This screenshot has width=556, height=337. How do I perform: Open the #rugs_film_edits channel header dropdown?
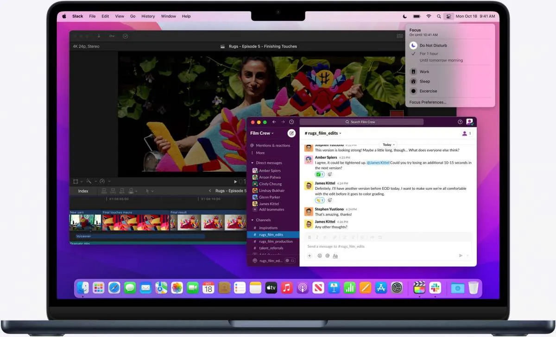323,133
